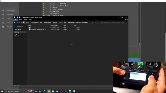Screen dimensions: 166x93
Task: Open the Home ribbon tab
Action: pyautogui.click(x=20, y=20)
